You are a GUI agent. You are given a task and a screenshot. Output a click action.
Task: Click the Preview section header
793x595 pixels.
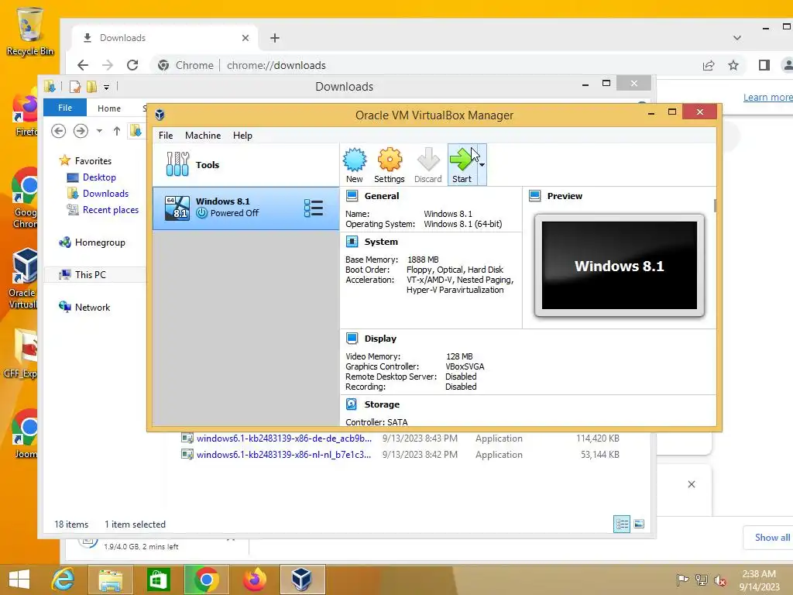565,196
